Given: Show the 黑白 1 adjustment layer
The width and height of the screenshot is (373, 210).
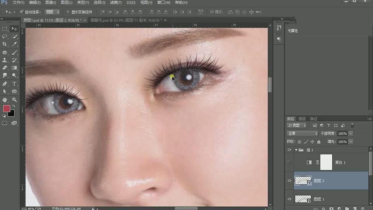Looking at the screenshot, I should tap(289, 162).
